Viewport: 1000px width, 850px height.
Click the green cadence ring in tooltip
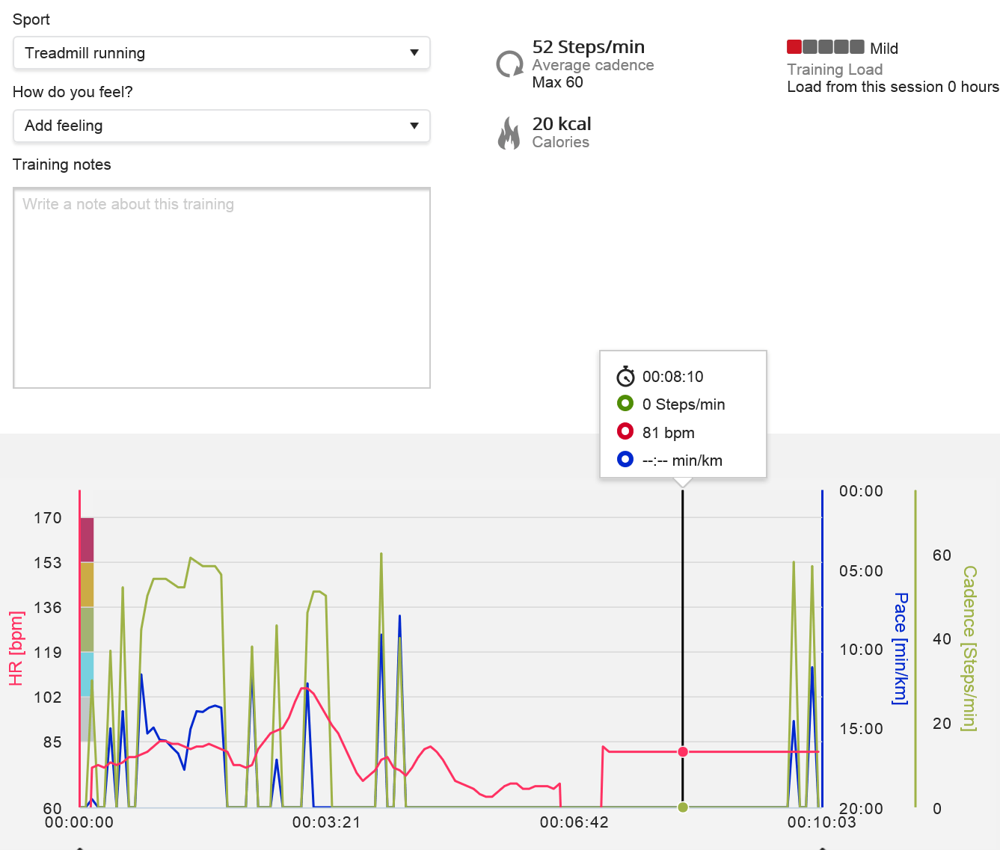[x=625, y=404]
